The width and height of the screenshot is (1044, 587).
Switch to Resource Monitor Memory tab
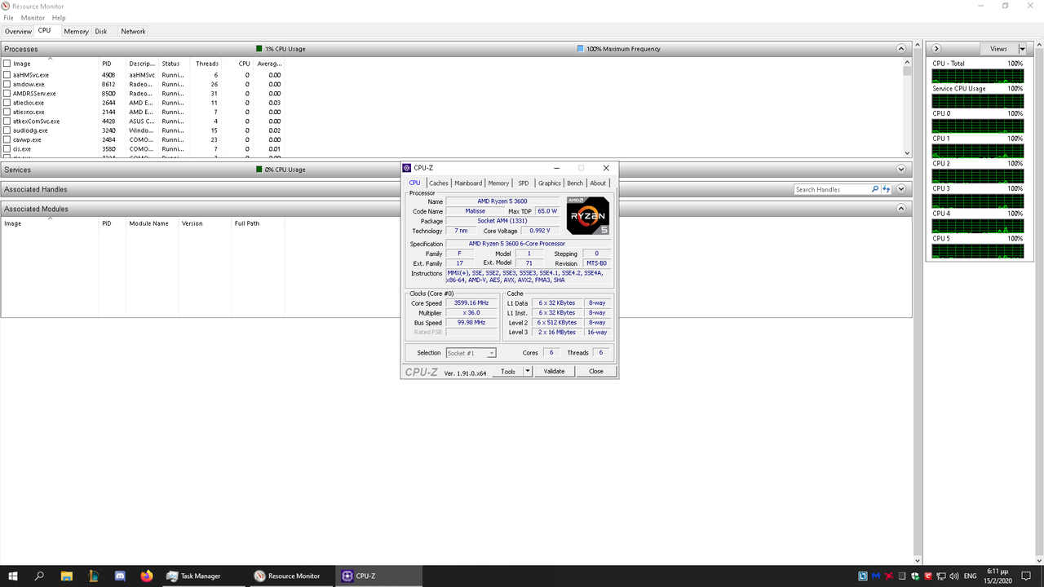point(76,32)
